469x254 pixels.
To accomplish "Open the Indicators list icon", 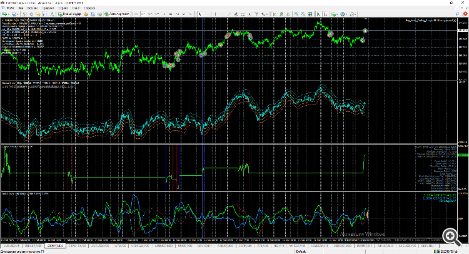I will click(334, 14).
